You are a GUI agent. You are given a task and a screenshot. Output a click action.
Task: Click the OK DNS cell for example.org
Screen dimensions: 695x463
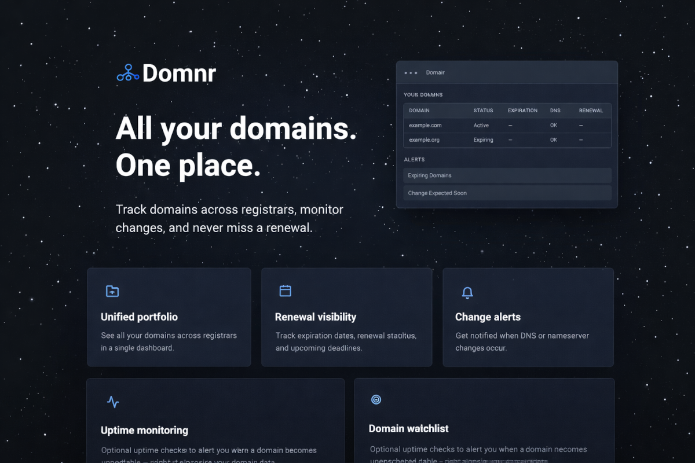tap(554, 140)
